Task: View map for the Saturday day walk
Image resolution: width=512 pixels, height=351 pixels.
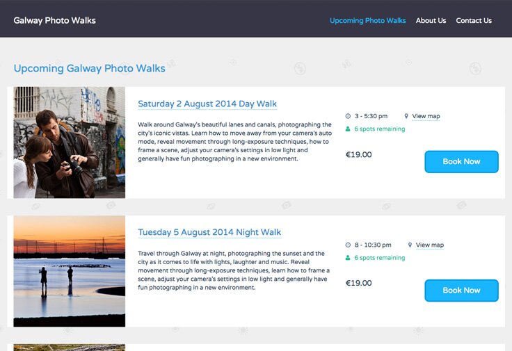Action: (x=426, y=116)
